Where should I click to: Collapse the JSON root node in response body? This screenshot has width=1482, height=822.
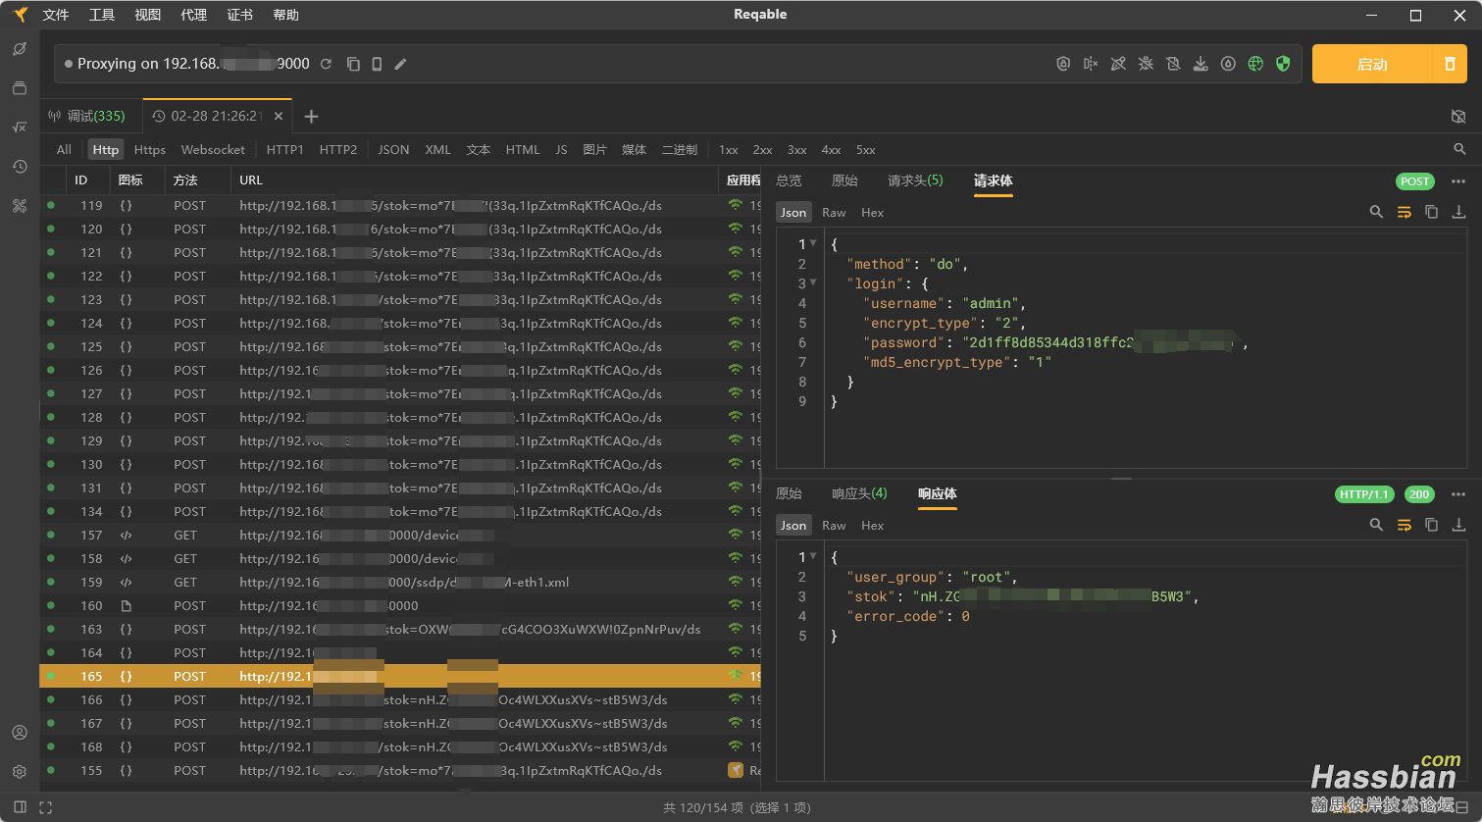(813, 556)
